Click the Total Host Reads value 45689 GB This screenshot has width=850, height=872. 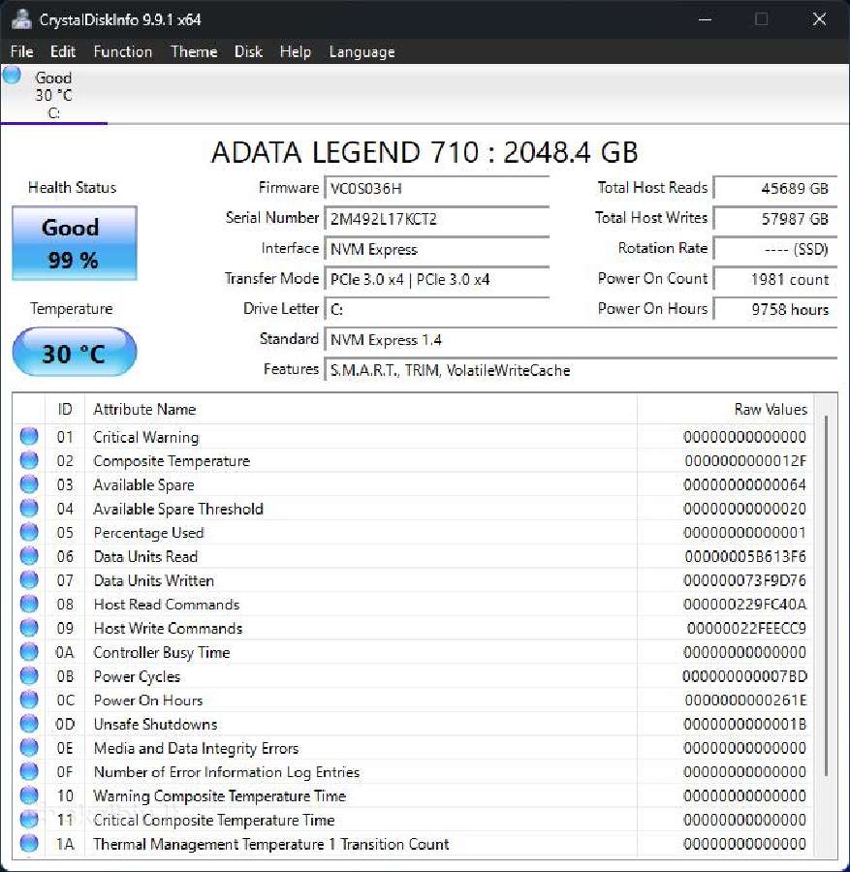point(775,188)
